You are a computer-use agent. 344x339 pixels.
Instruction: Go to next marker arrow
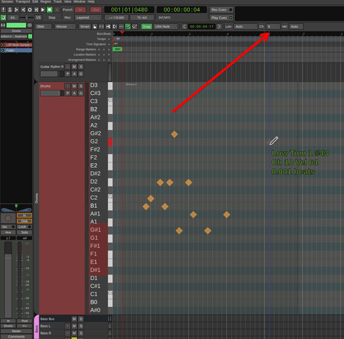click(x=219, y=26)
